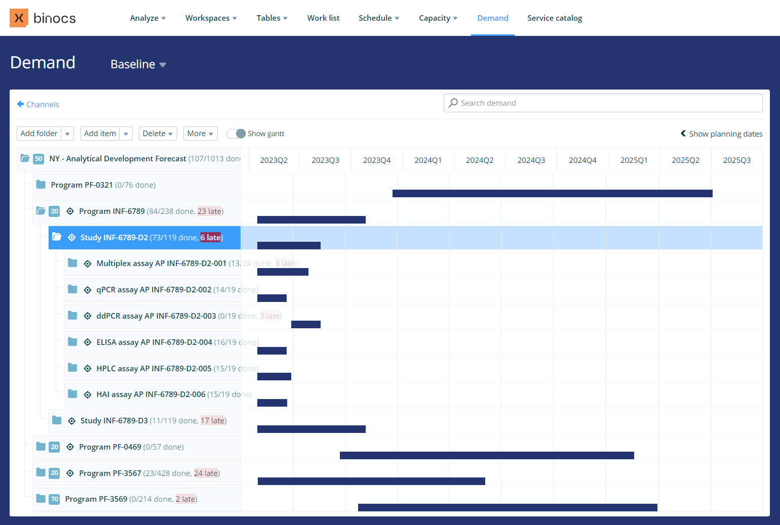The image size is (780, 525).
Task: Click folder icon of Multiplex assay INF-6789-D2-001
Action: click(x=72, y=263)
